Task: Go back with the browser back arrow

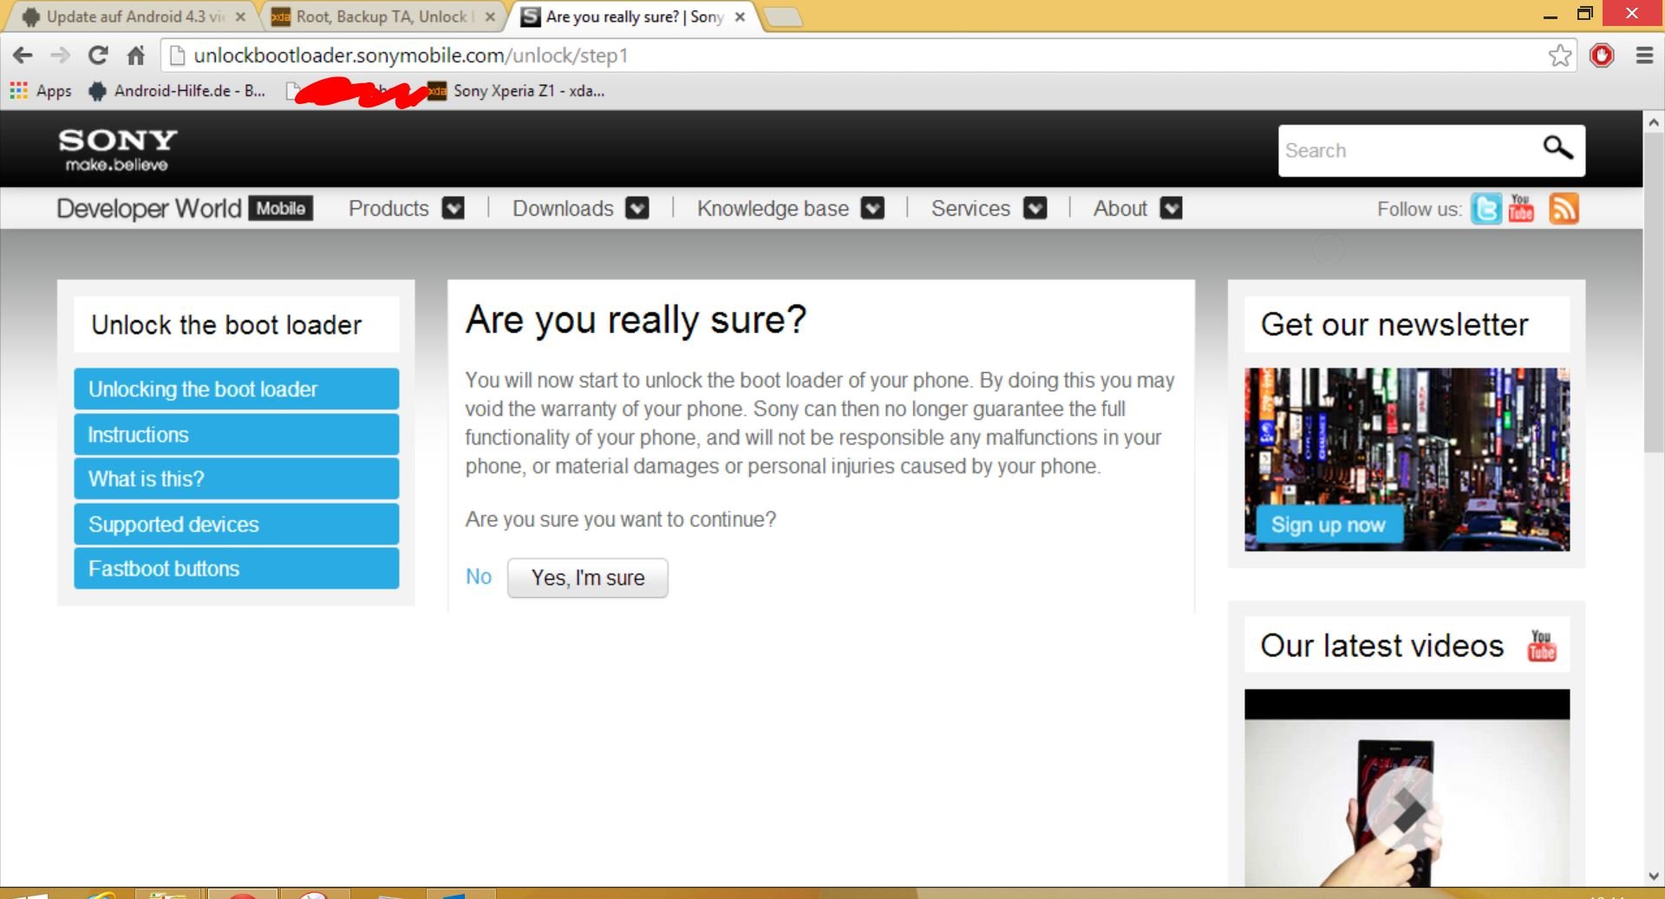Action: (23, 55)
